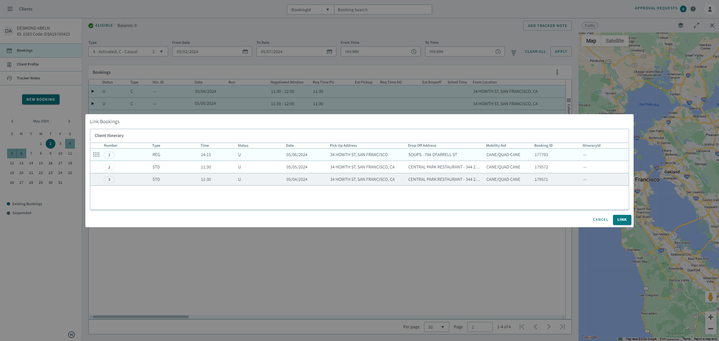Screen dimensions: 719x341
Task: Expand the 05/04/2024 booking row
Action: pos(93,91)
